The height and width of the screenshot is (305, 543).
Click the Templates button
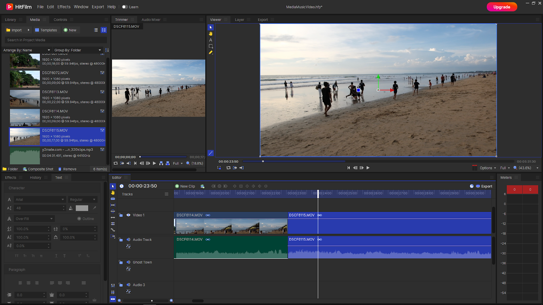(x=46, y=30)
